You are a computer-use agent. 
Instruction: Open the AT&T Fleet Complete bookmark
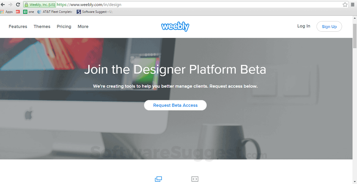[x=55, y=12]
